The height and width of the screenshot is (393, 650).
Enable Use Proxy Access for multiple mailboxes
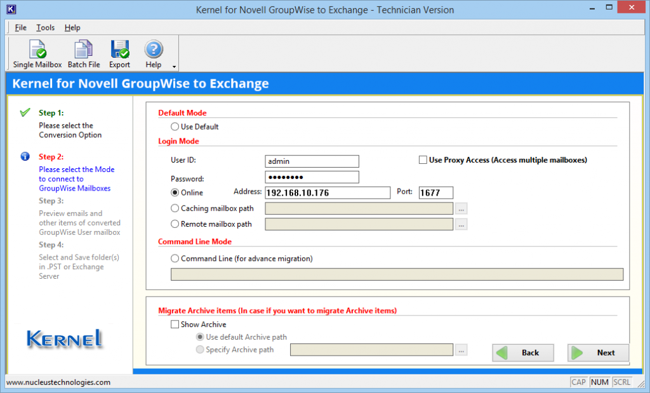[423, 160]
